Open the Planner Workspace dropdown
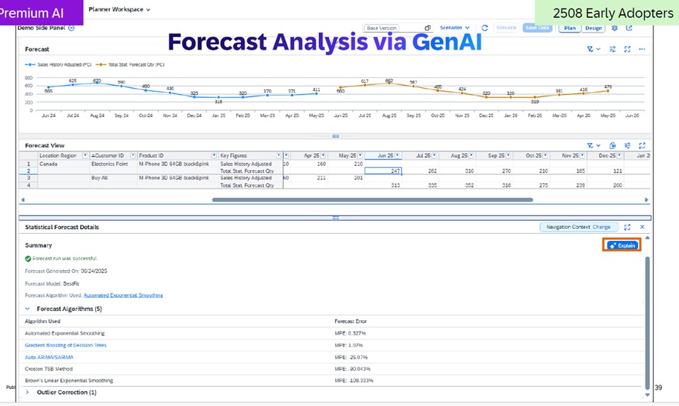This screenshot has height=406, width=679. [119, 9]
